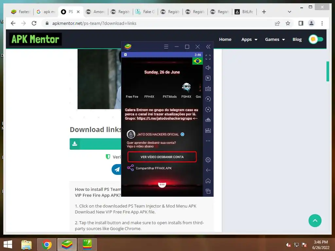Click the BlueStacks taskbar icon
Image resolution: width=335 pixels, height=251 pixels.
pos(67,244)
